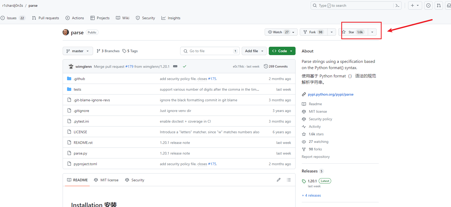Open the 269 Commits history
Image resolution: width=451 pixels, height=207 pixels.
tap(276, 66)
